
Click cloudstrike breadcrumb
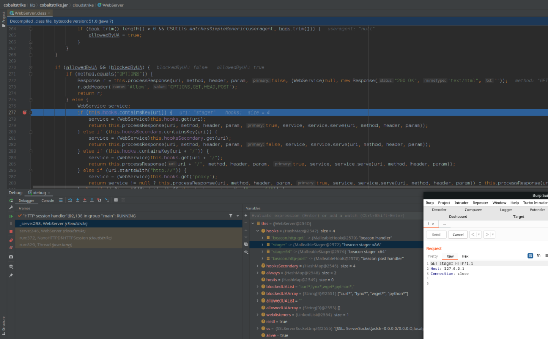click(83, 5)
